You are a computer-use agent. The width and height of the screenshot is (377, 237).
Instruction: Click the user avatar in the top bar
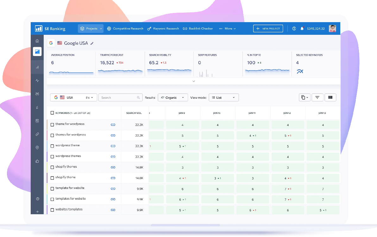coord(332,28)
